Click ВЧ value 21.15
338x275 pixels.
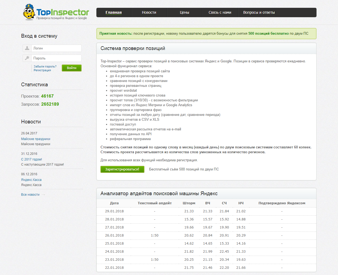point(208,260)
